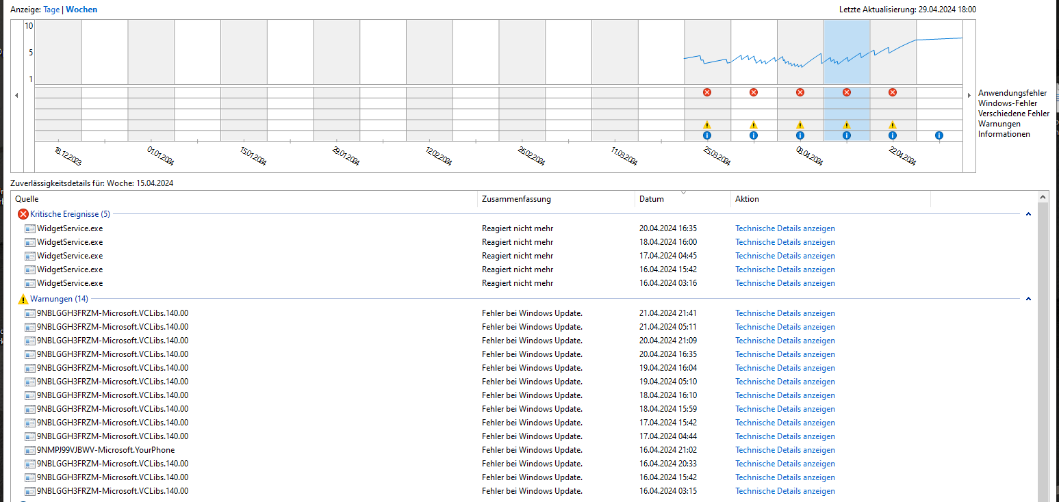This screenshot has width=1059, height=502.
Task: Click program icon of WidgetService.exe 16.04.2024 03:16 row
Action: coord(29,283)
